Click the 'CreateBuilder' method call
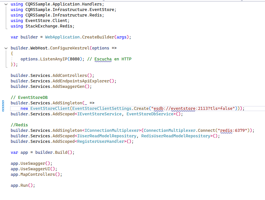This screenshot has height=200, width=265. pyautogui.click(x=98, y=37)
